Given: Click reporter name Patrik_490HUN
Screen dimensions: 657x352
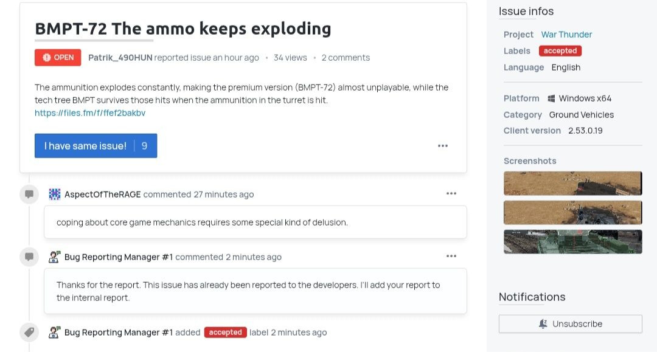Looking at the screenshot, I should pyautogui.click(x=120, y=58).
